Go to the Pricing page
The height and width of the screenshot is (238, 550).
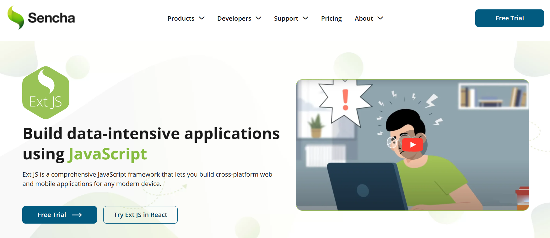[331, 18]
